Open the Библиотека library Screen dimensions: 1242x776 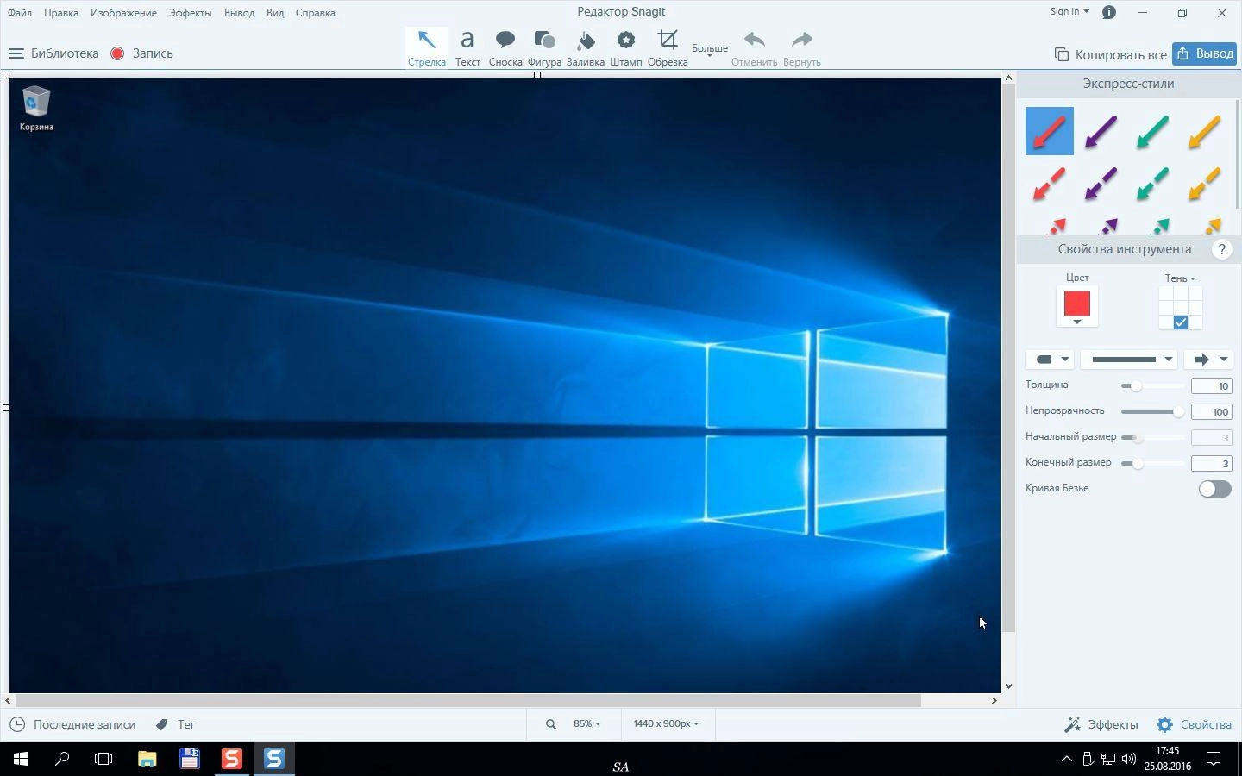[x=53, y=53]
